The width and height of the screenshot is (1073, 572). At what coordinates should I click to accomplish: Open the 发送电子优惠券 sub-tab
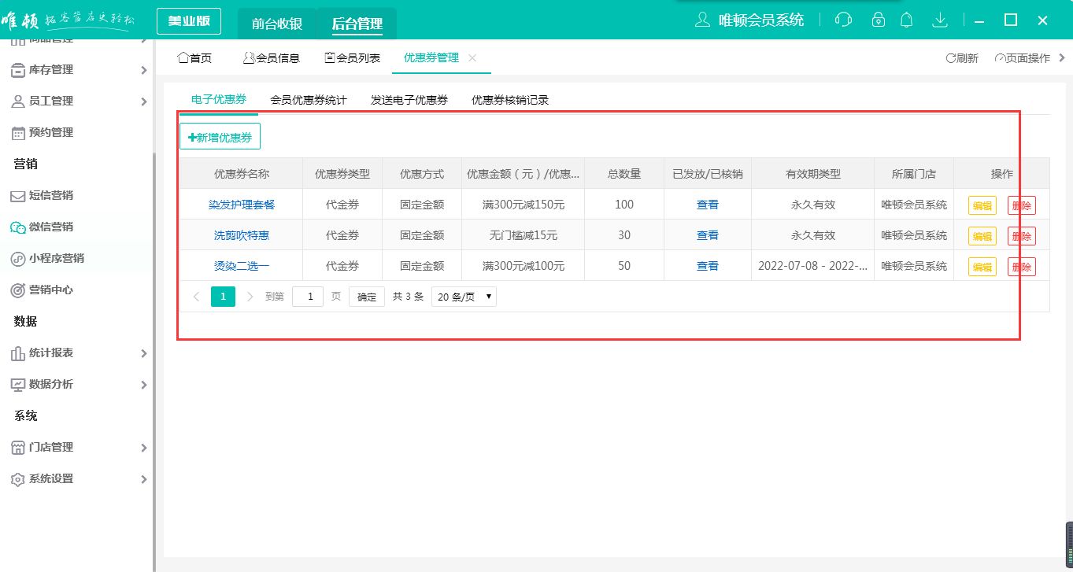(x=409, y=100)
